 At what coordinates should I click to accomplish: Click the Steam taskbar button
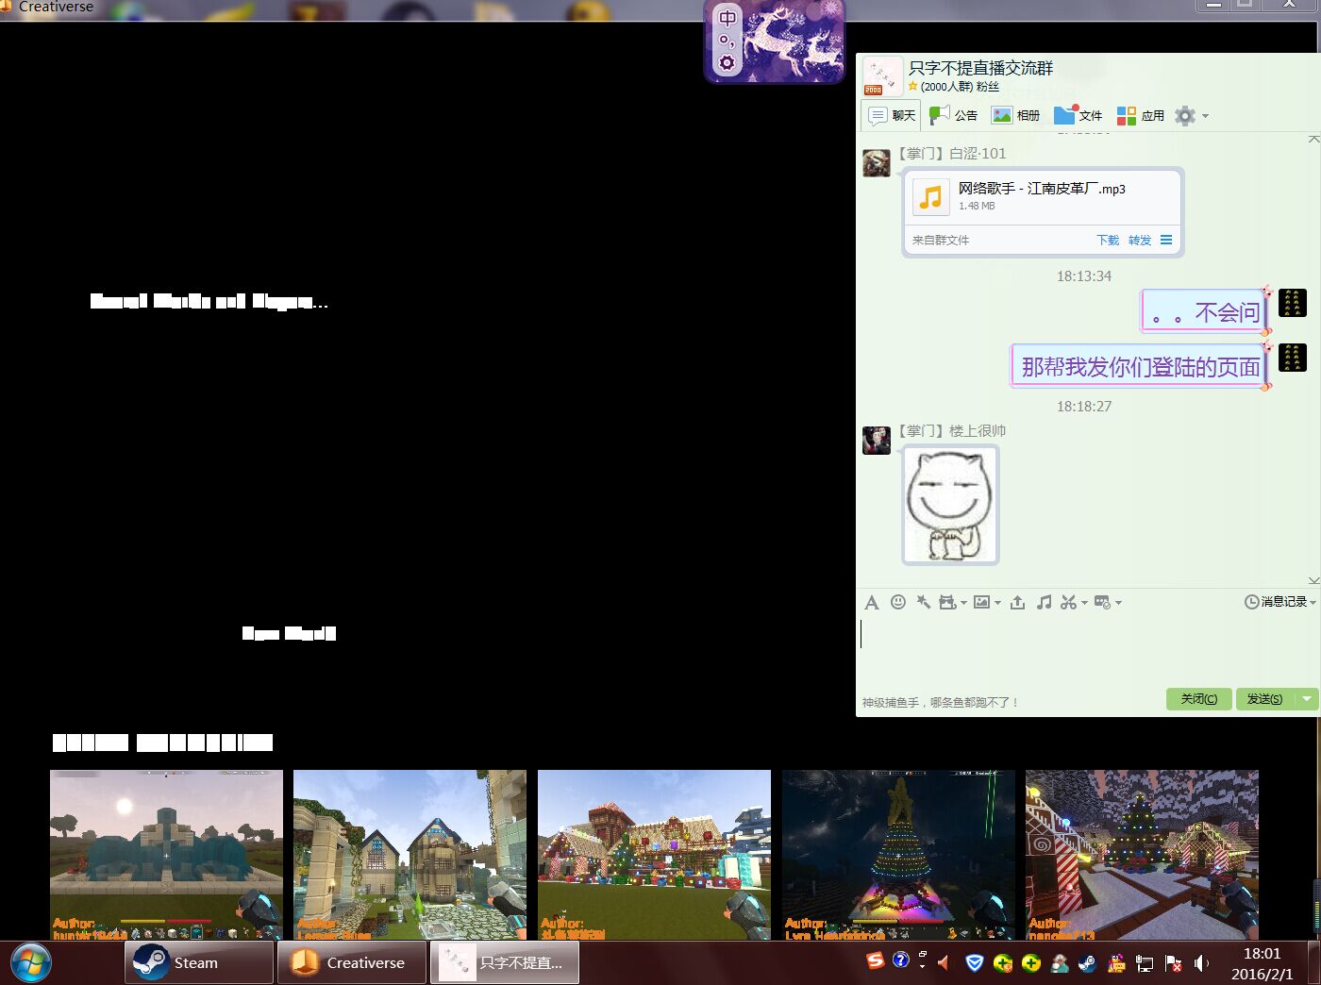pos(199,962)
